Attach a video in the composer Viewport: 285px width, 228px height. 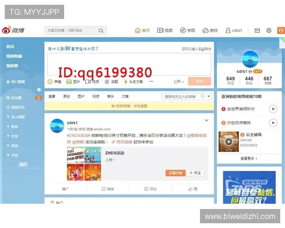pyautogui.click(x=92, y=82)
